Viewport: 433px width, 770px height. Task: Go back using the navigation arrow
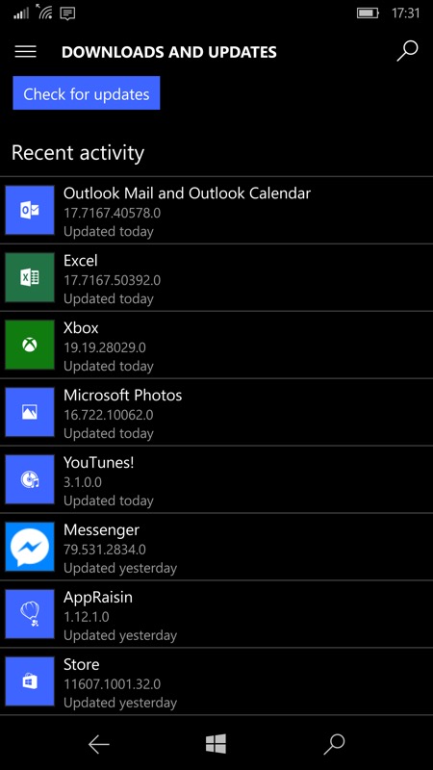[99, 744]
